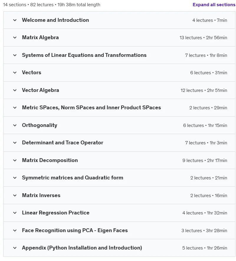Viewport: 236px width, 261px height.
Task: Toggle the Orthogonality section chevron
Action: coord(15,125)
